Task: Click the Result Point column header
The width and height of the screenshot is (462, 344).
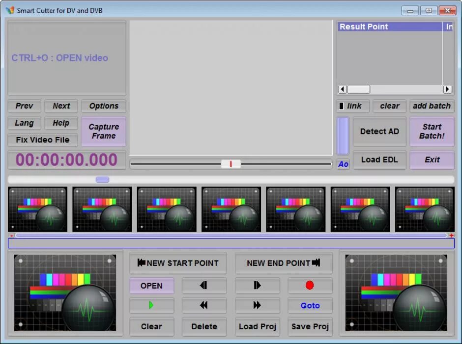Action: coord(390,26)
